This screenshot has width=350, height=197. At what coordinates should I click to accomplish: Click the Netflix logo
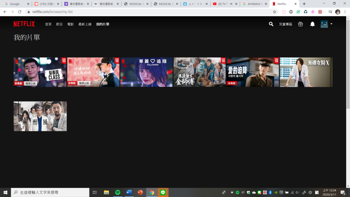(x=24, y=24)
